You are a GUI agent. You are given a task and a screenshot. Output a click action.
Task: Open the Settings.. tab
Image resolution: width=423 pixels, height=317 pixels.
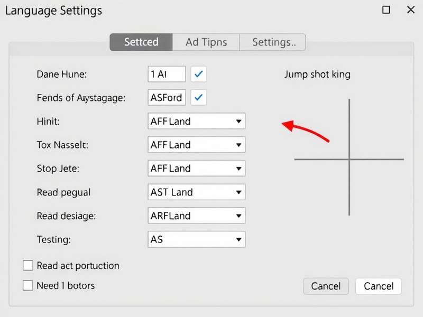point(273,42)
